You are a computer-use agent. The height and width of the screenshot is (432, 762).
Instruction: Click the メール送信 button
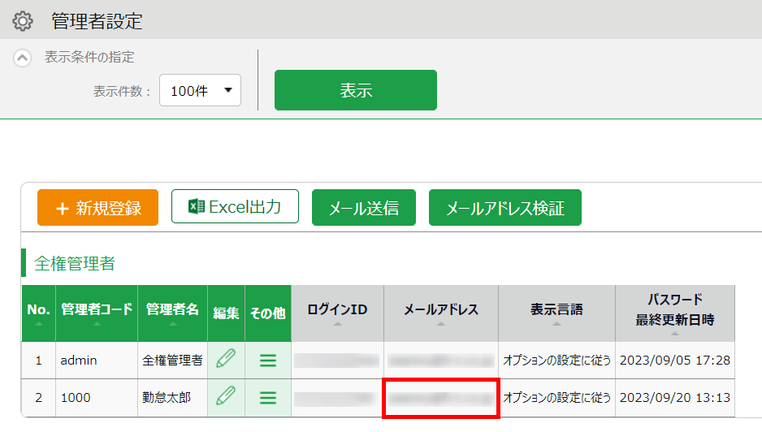363,208
